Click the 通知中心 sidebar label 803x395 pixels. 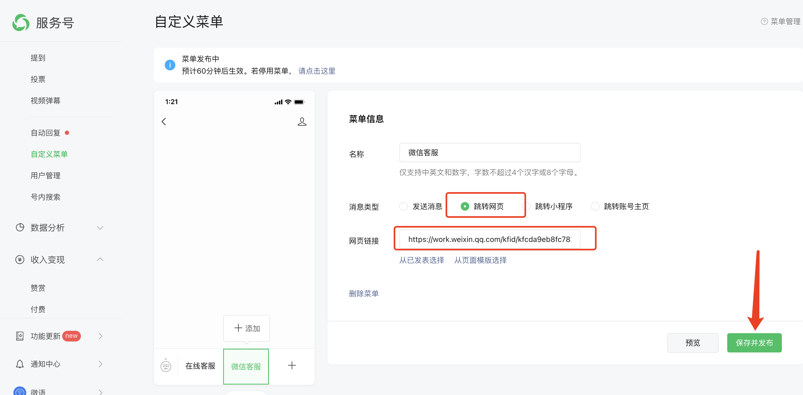click(46, 364)
